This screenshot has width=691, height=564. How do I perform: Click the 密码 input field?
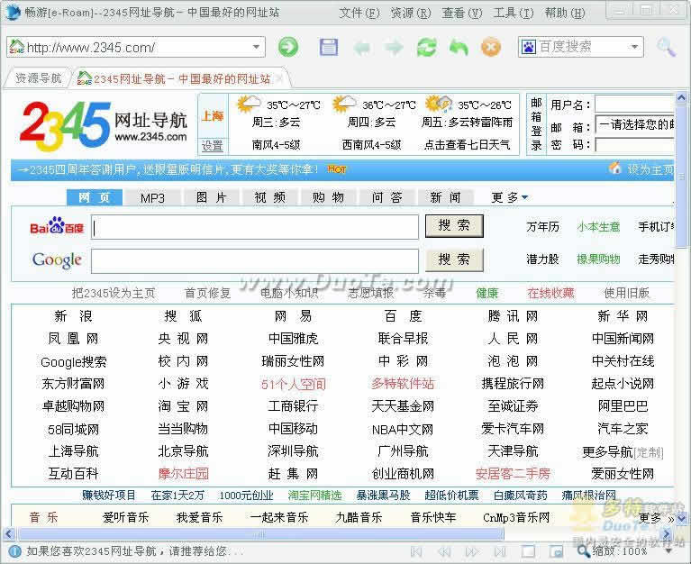pyautogui.click(x=634, y=144)
